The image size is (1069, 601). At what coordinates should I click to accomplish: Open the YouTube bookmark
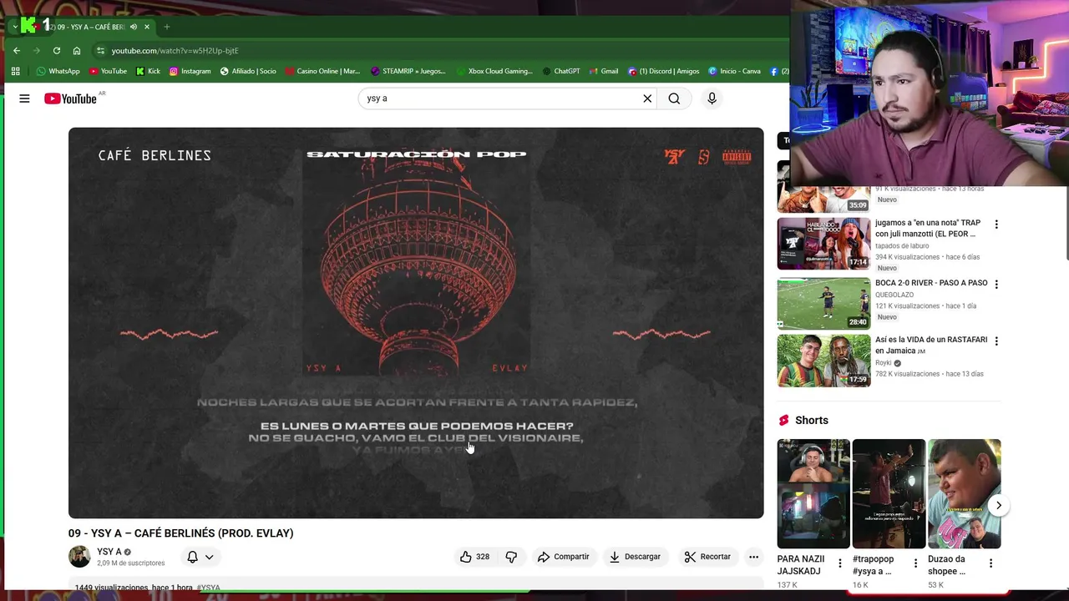tap(108, 71)
